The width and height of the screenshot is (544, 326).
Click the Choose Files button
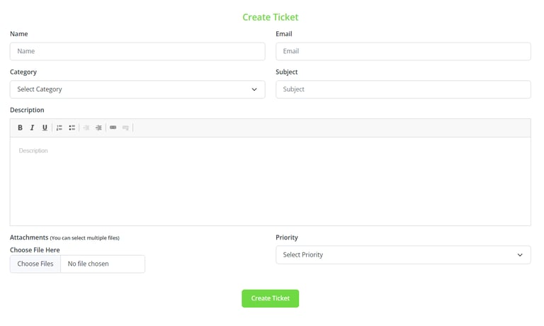pyautogui.click(x=35, y=264)
